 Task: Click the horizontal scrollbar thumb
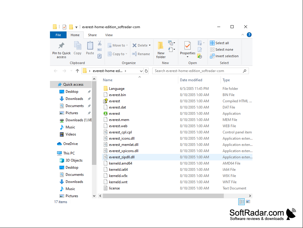pos(163,196)
